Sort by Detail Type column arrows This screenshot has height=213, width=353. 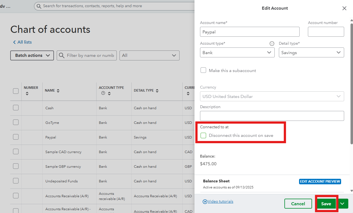tap(157, 90)
